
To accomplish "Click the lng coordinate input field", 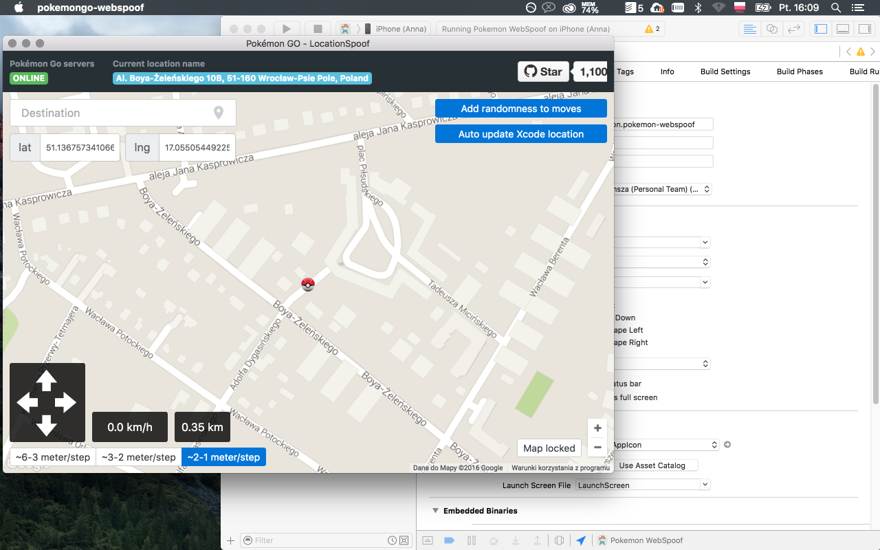I will [x=197, y=147].
